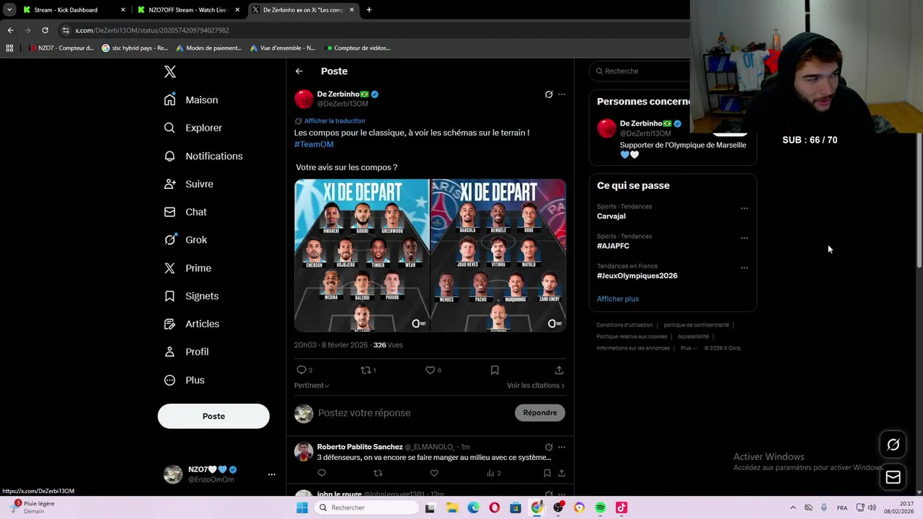Share De Zerbinho's post
This screenshot has width=923, height=519.
[559, 370]
